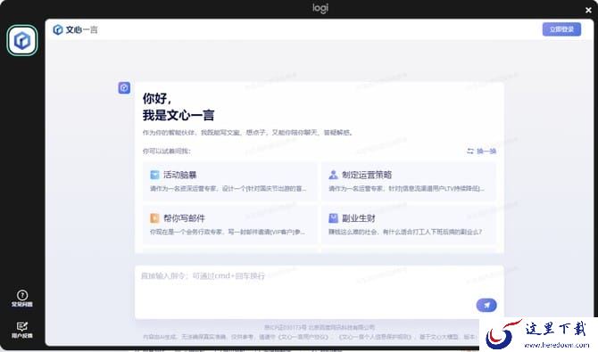The image size is (598, 352).
Task: Open 常见问题 help icon in sidebar
Action: (22, 299)
